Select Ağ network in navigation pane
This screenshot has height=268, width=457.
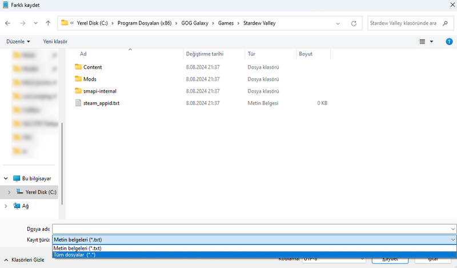(x=25, y=206)
